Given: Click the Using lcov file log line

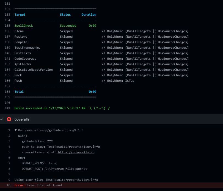Looking at the screenshot, I should [x=56, y=180].
